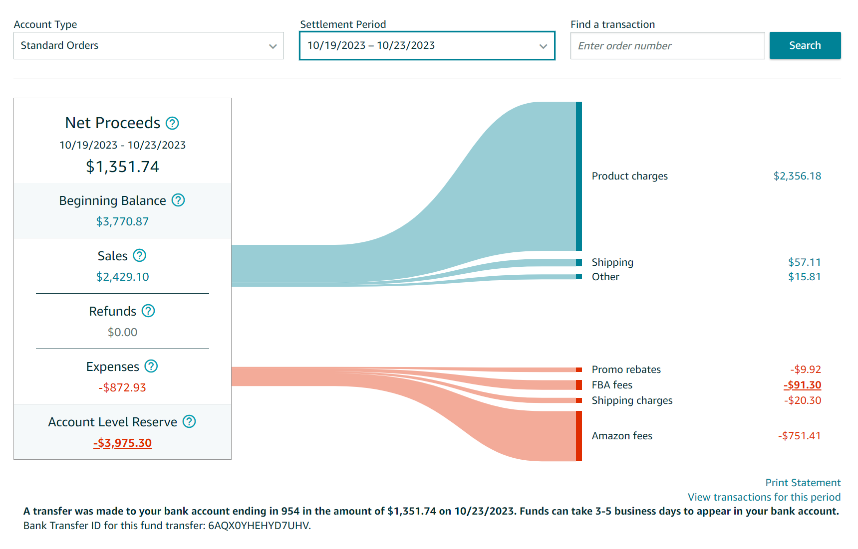Click the Net Proceeds help icon
This screenshot has width=858, height=549.
click(172, 123)
